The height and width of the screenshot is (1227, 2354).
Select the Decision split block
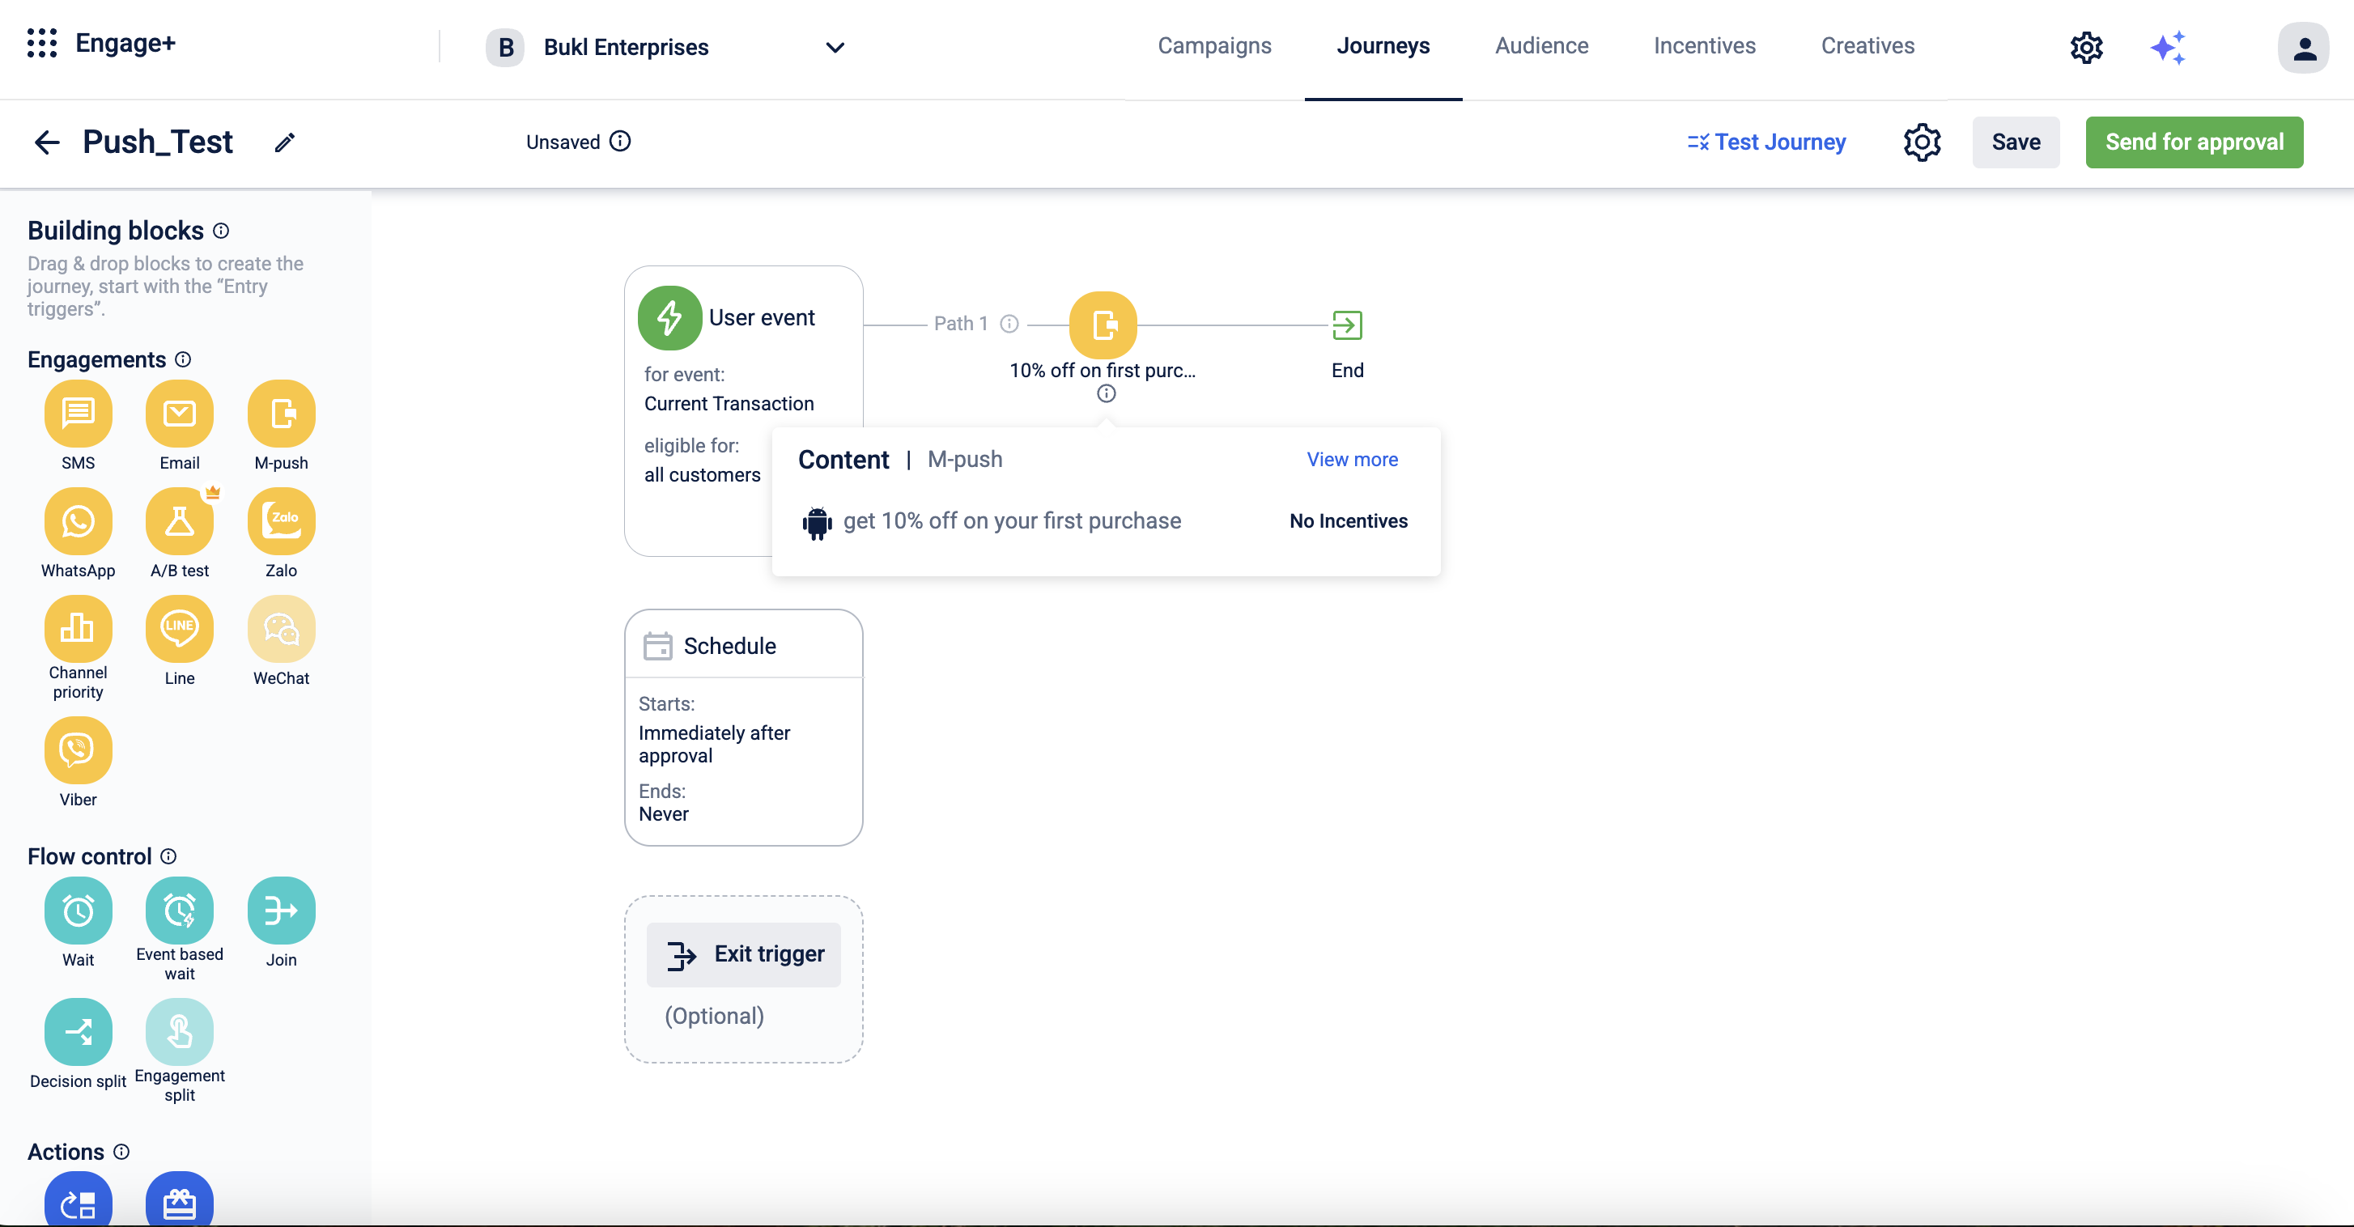(x=78, y=1034)
